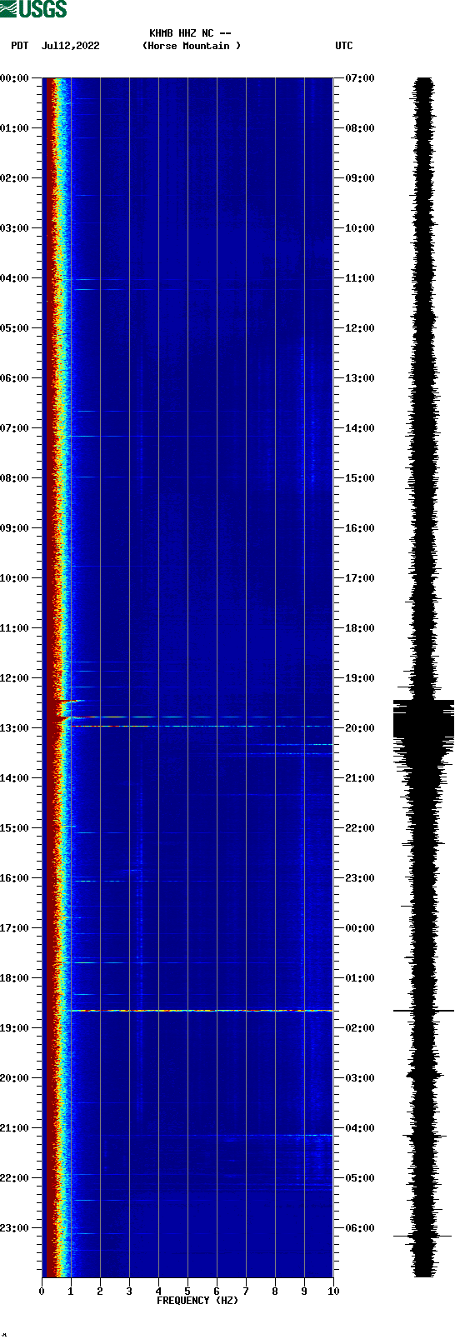Click the 'PDT' timezone label
The height and width of the screenshot is (1344, 460).
point(20,46)
